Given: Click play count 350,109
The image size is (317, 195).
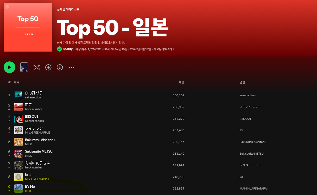Looking at the screenshot, I should point(179,95).
